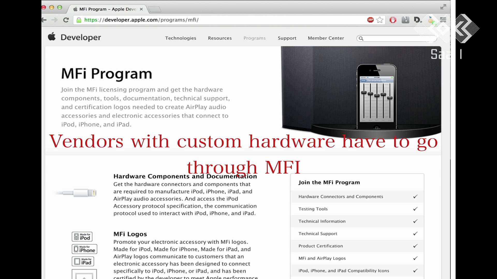This screenshot has width=497, height=279.
Task: Open a new tab with the blank tab button
Action: click(155, 10)
